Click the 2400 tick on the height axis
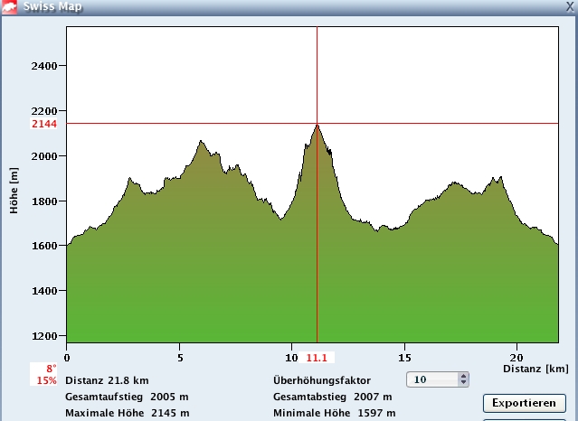This screenshot has width=578, height=421. click(44, 66)
